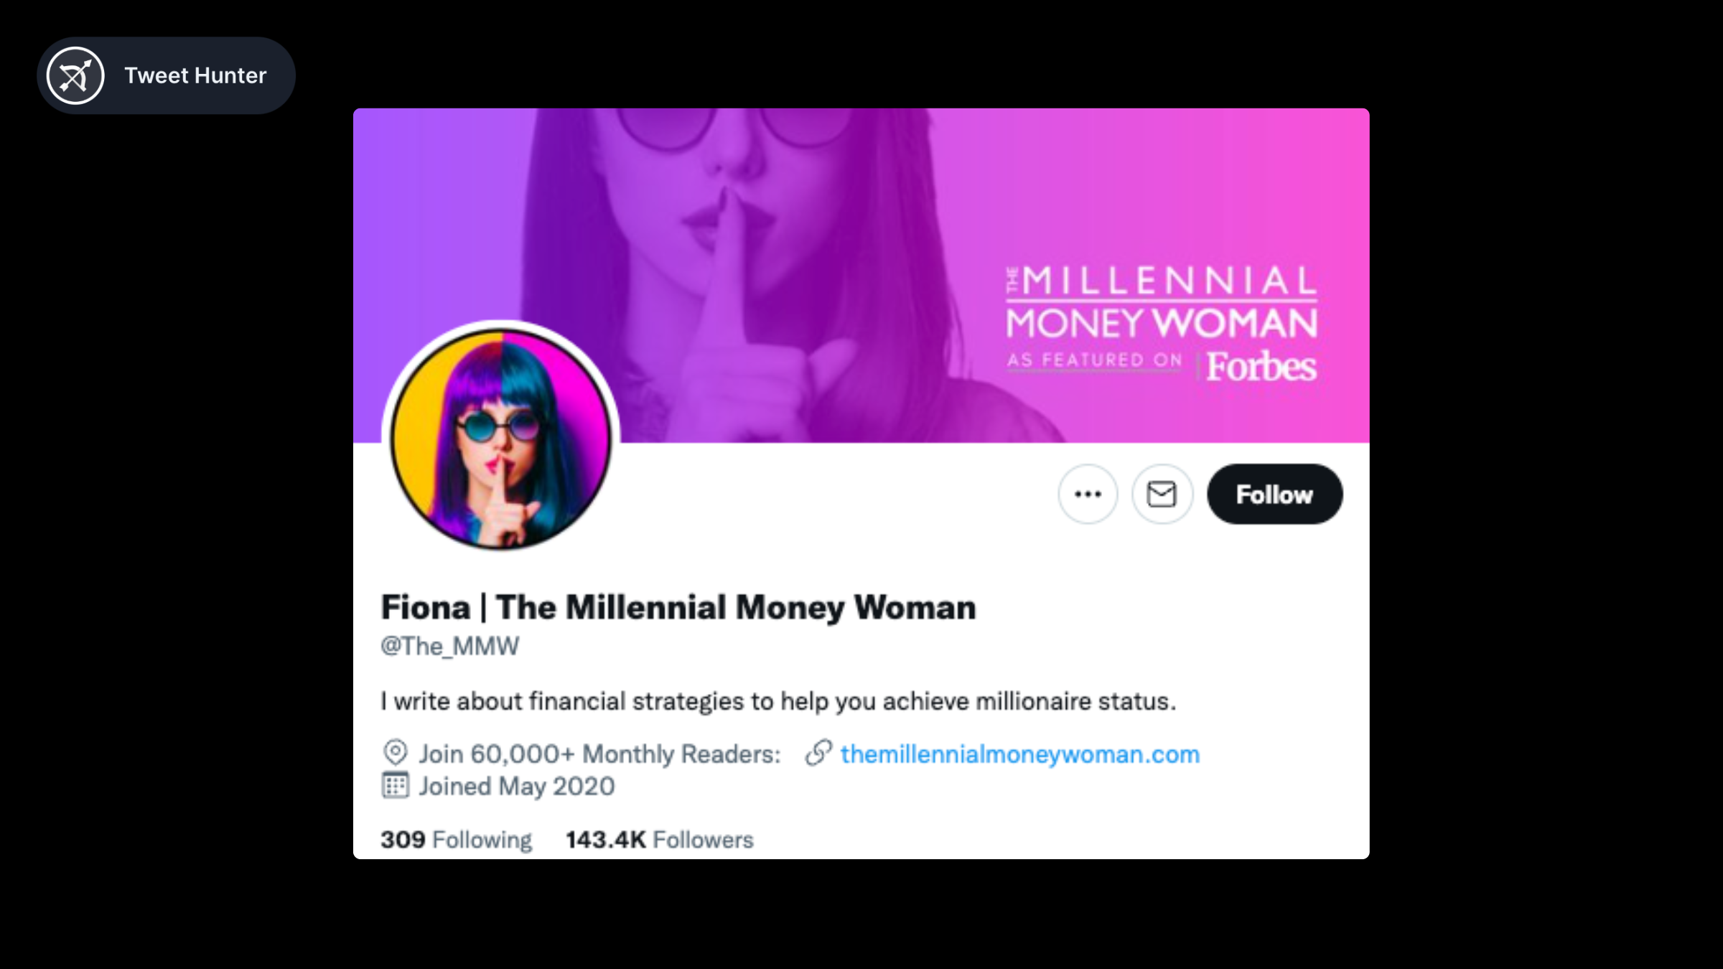The width and height of the screenshot is (1723, 969).
Task: Open themillennialmoneywoman.com website link
Action: coord(1019,754)
